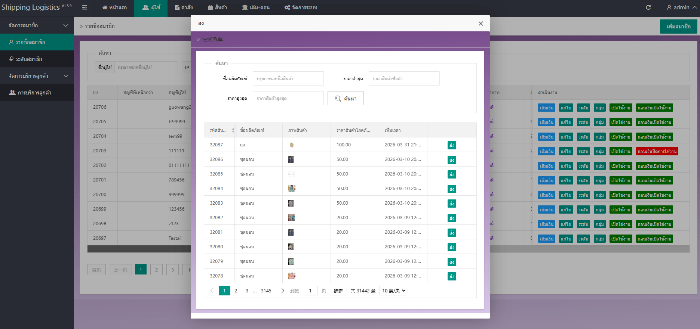The height and width of the screenshot is (329, 700).
Task: Open the 10 条/页 page size dropdown
Action: pos(393,291)
